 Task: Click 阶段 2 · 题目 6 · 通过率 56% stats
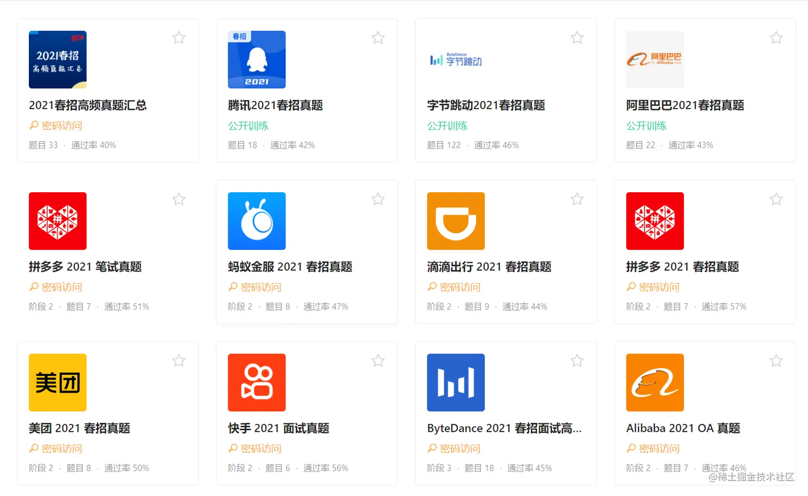point(288,468)
